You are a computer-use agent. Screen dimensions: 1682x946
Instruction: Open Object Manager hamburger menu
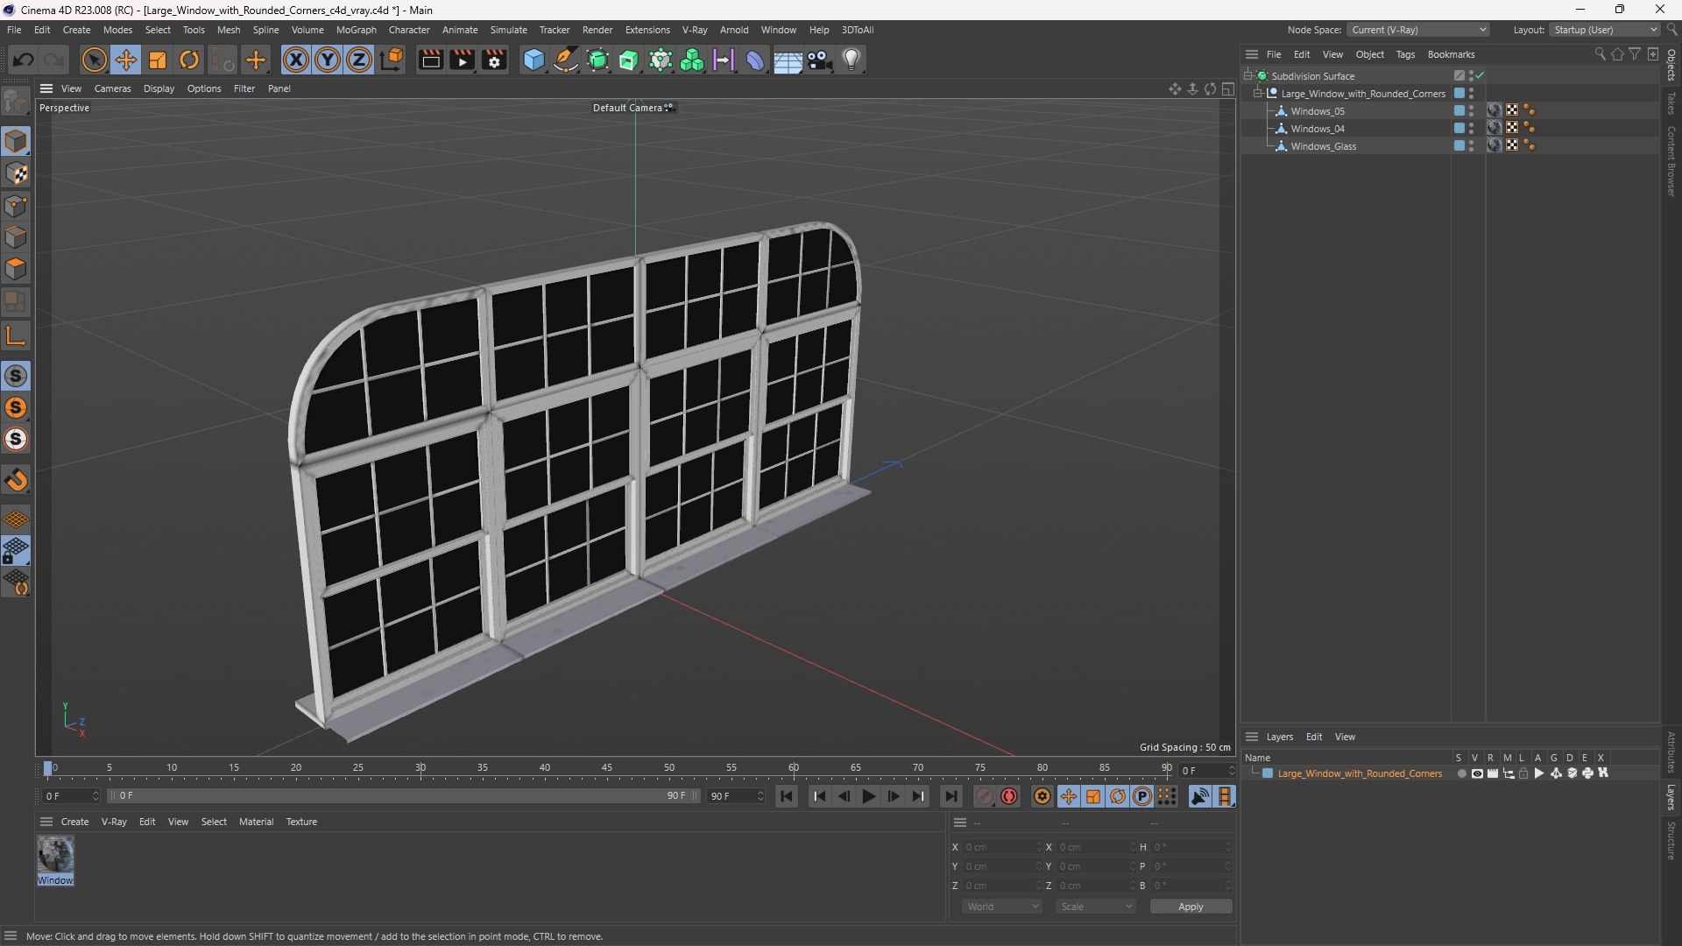(1252, 54)
